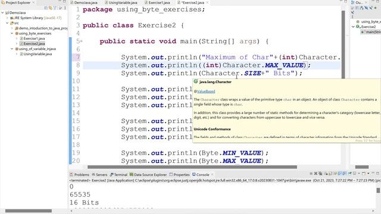Expand JRE System Library node

tap(7, 18)
